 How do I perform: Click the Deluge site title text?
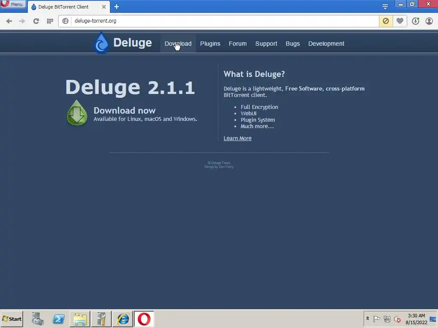pyautogui.click(x=133, y=43)
